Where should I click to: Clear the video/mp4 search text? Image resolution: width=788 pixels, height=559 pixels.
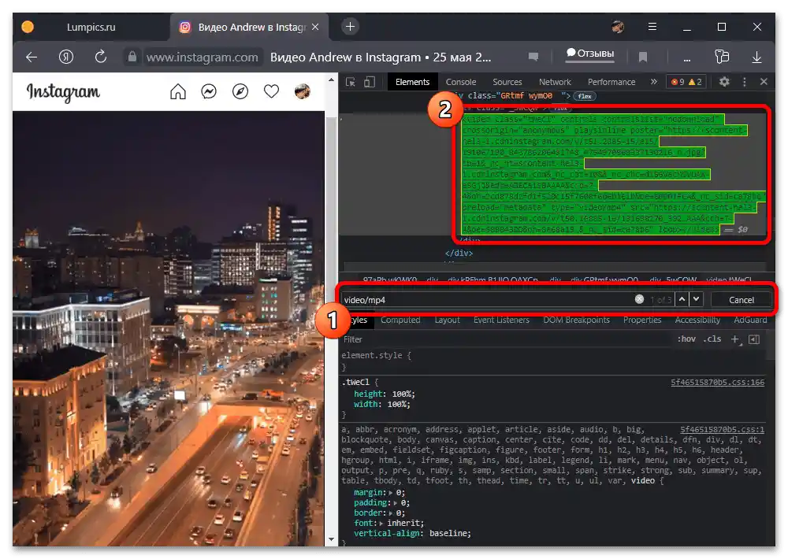click(639, 299)
